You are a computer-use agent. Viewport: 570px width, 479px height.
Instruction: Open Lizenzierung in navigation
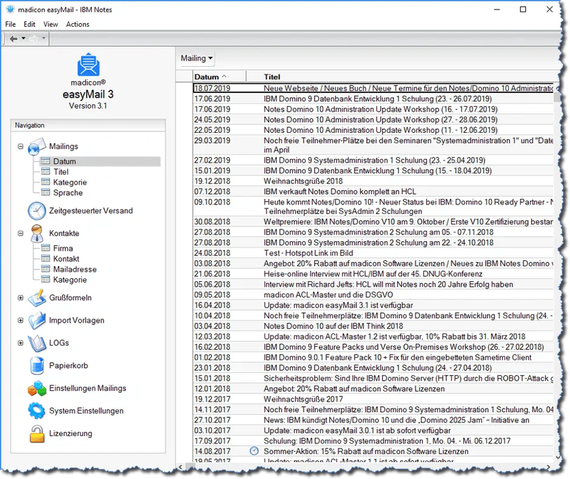pyautogui.click(x=71, y=433)
